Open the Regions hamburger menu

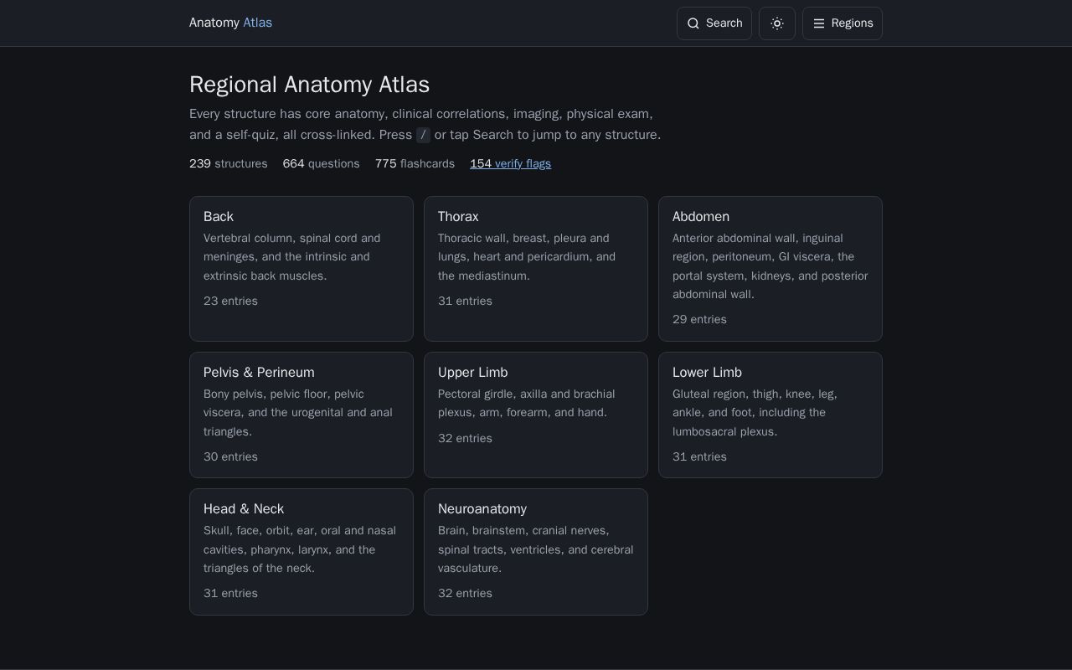click(x=843, y=23)
